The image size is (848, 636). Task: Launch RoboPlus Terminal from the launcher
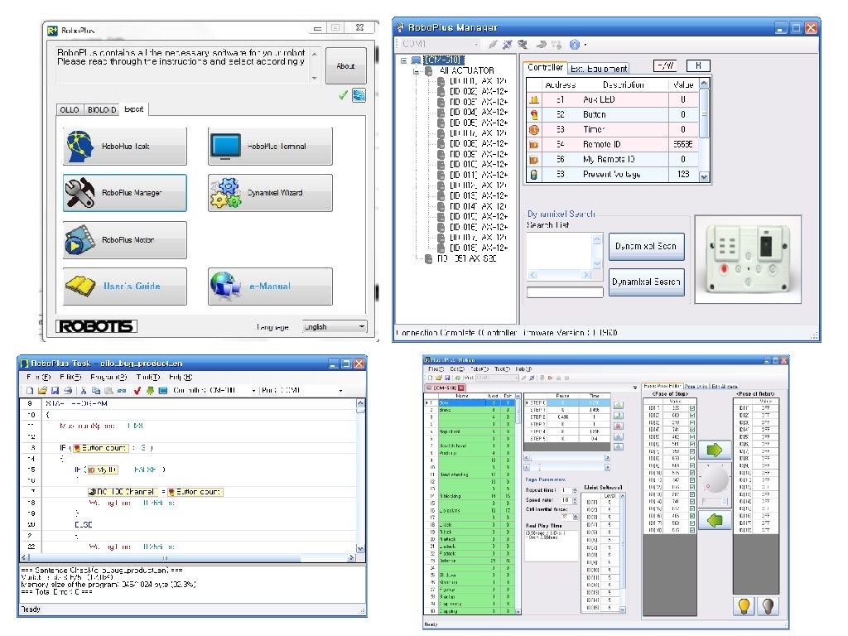point(271,146)
